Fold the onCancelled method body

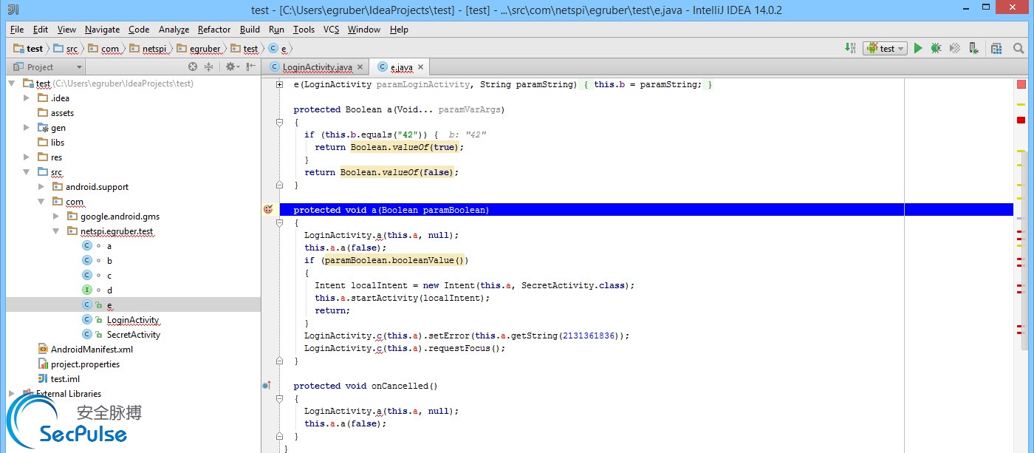click(279, 398)
